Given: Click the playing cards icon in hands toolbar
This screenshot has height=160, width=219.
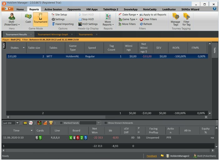Looking at the screenshot, I should [31, 123].
